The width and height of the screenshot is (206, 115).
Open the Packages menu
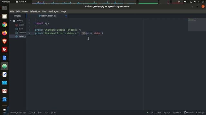[53, 11]
